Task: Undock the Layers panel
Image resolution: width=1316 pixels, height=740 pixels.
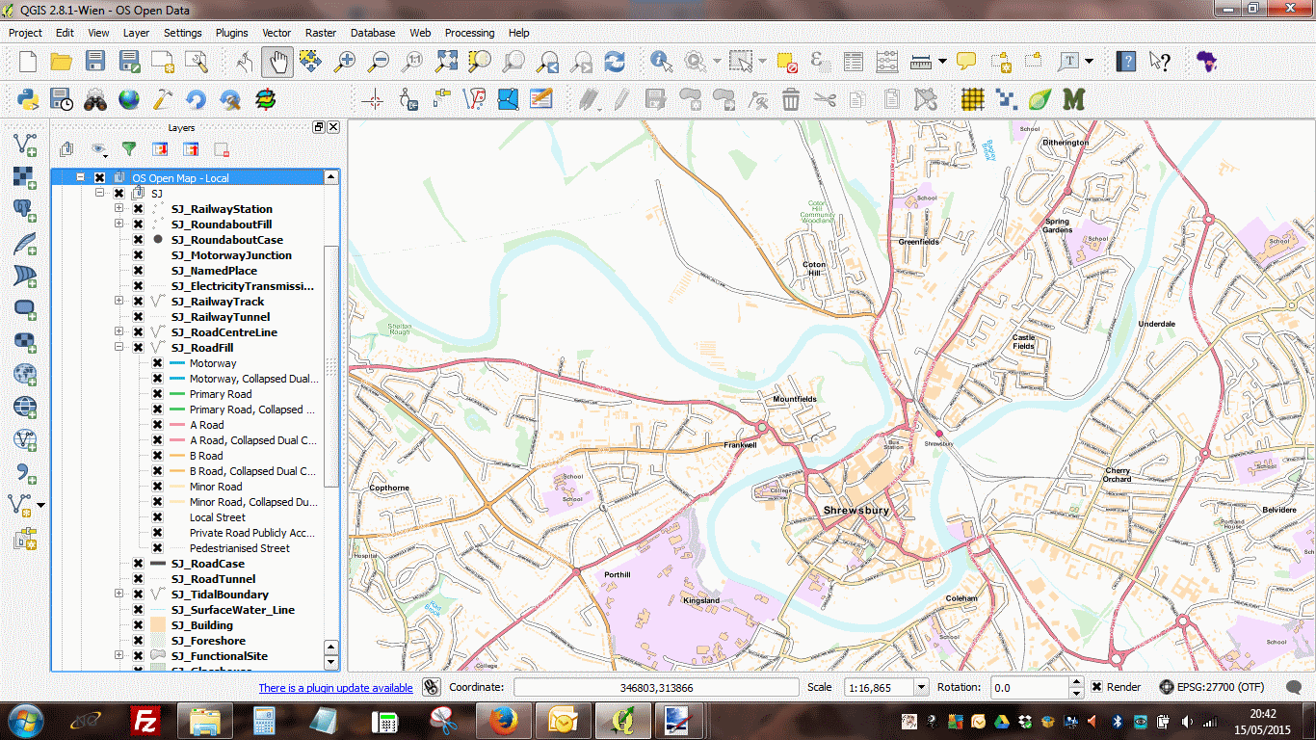Action: coord(319,127)
